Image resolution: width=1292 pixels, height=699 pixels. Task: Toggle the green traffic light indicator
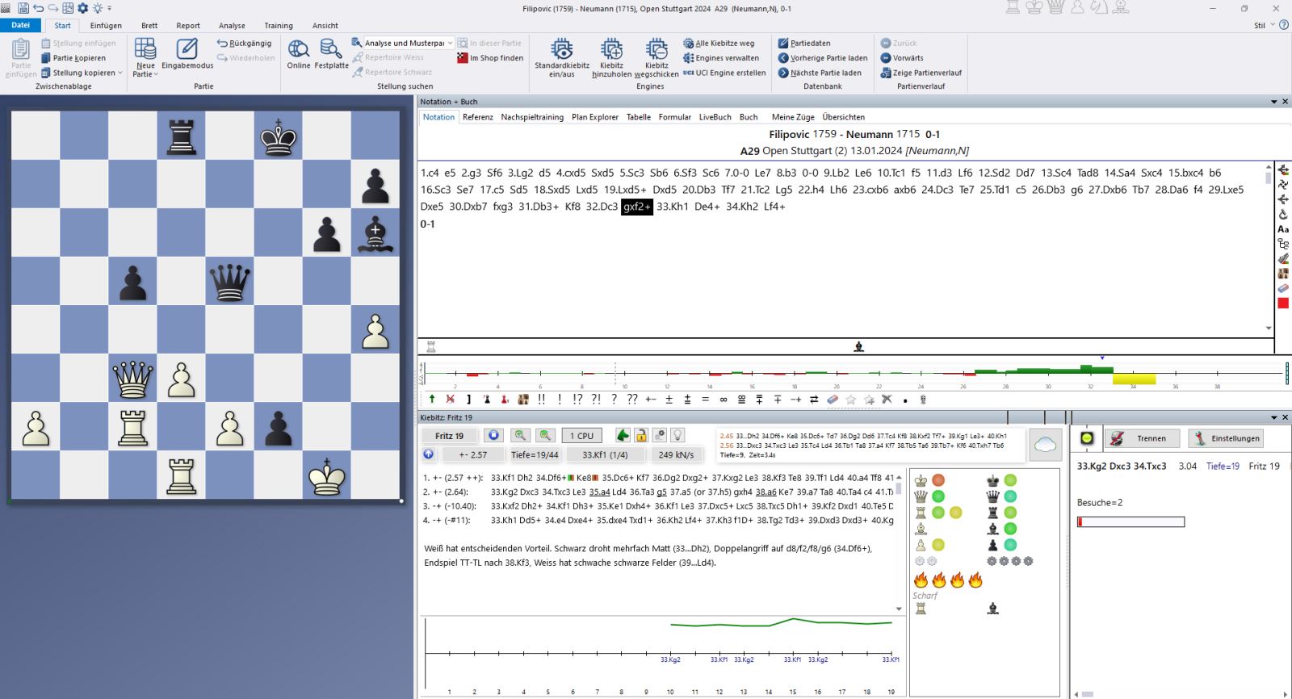[1087, 438]
